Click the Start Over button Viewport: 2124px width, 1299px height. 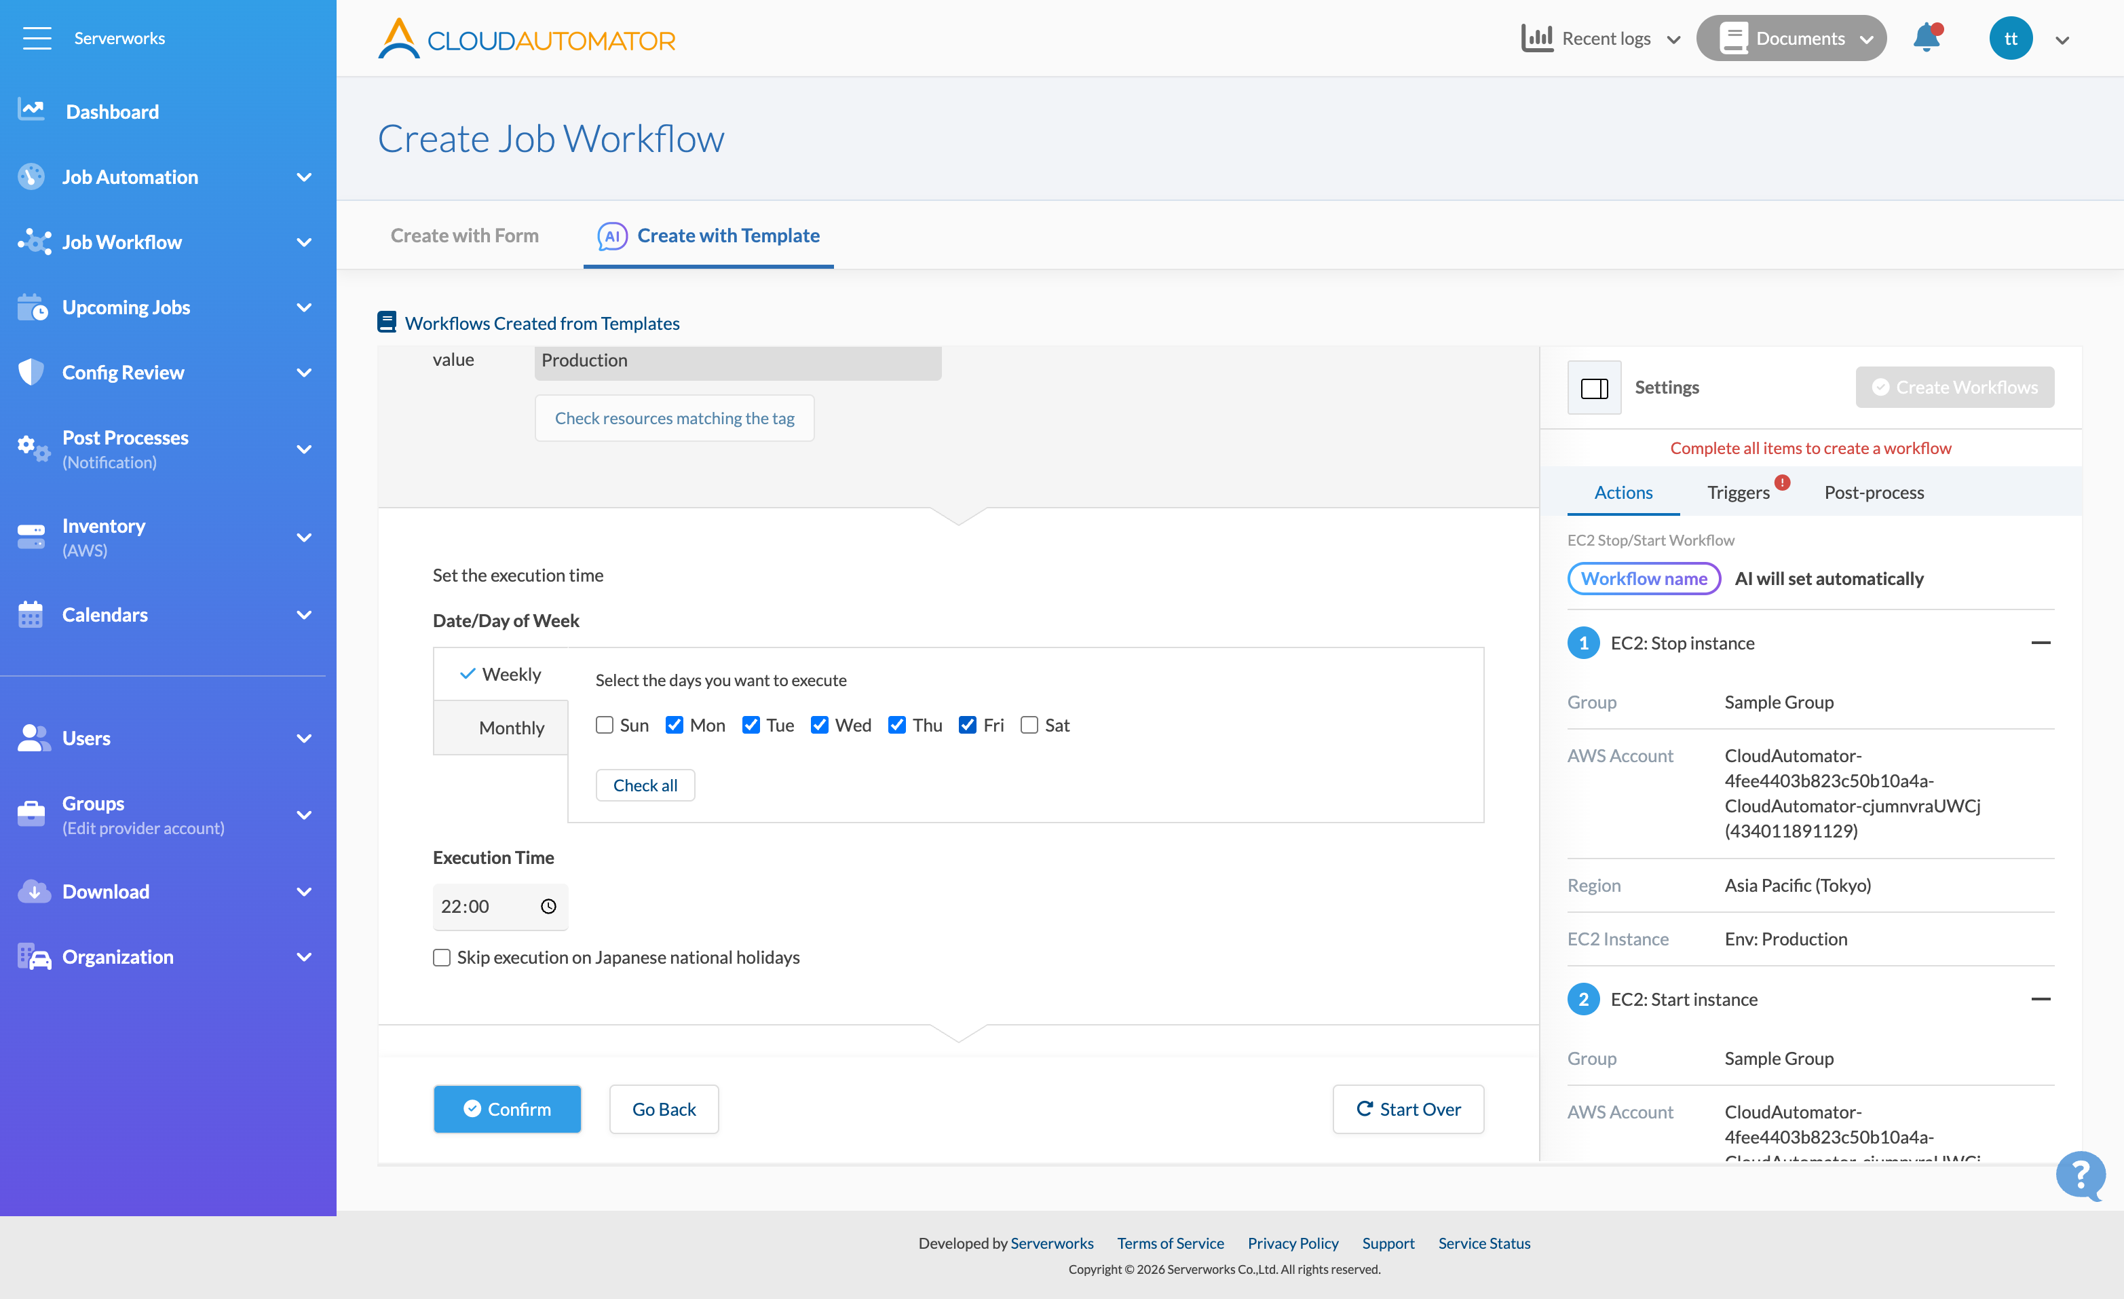point(1409,1110)
